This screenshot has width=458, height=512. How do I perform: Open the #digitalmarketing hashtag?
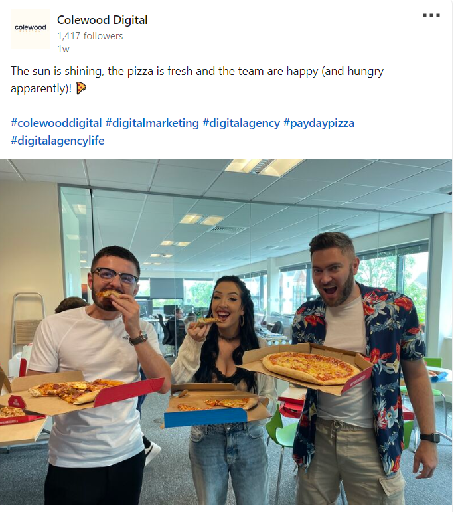coord(152,123)
